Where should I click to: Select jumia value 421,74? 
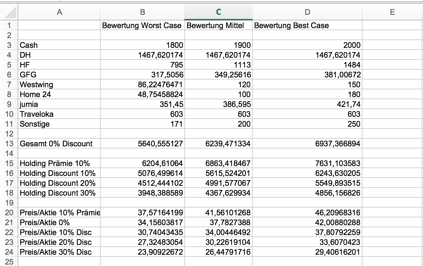click(307, 104)
